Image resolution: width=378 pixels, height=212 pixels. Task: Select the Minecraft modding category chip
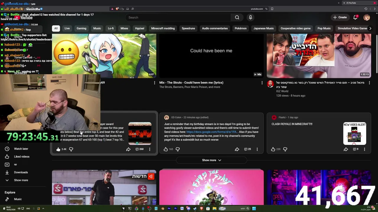pos(163,28)
